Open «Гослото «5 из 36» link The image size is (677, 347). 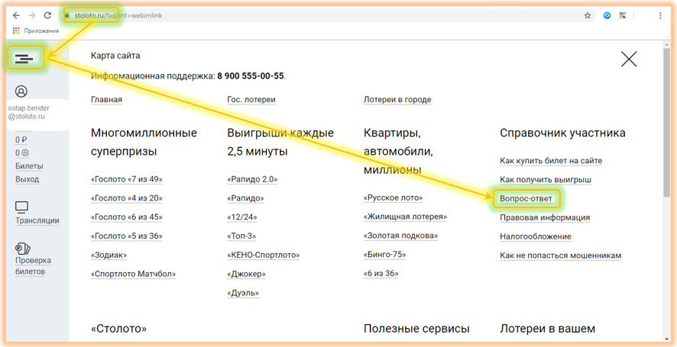click(127, 236)
